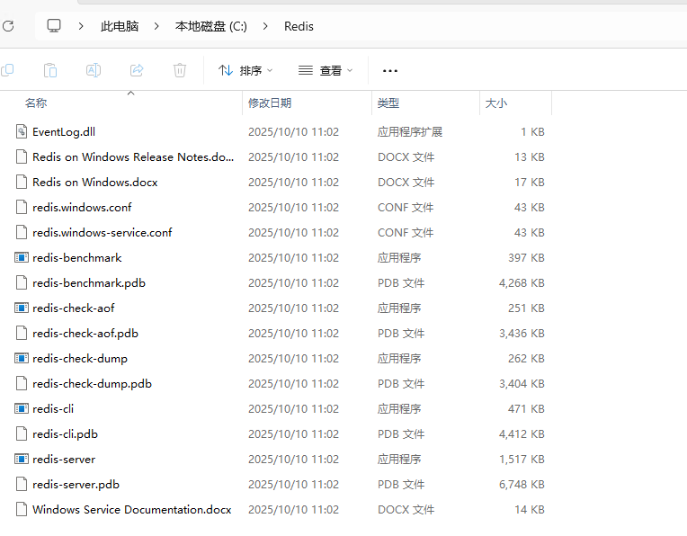
Task: Click the redis-server application icon
Action: [22, 459]
